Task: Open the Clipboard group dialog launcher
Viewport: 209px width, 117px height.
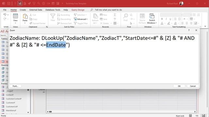Action: tap(47, 27)
